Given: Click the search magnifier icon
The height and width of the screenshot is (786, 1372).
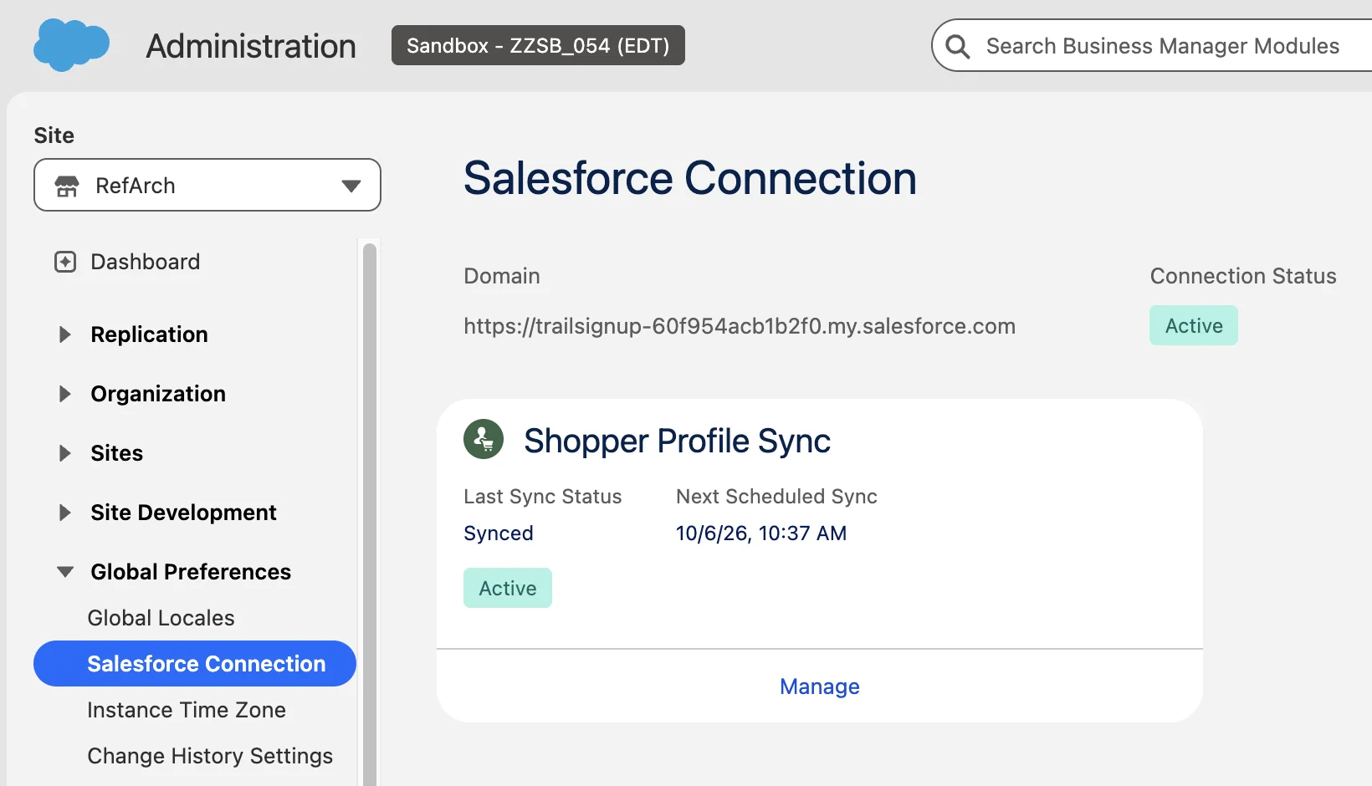Looking at the screenshot, I should pos(958,47).
